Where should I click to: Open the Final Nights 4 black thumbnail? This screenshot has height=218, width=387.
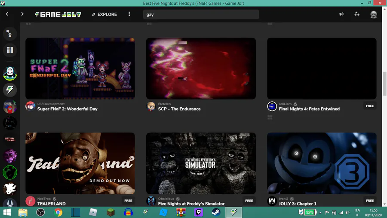(322, 69)
